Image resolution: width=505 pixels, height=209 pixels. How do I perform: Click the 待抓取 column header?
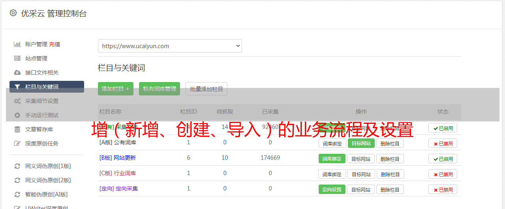tap(225, 112)
